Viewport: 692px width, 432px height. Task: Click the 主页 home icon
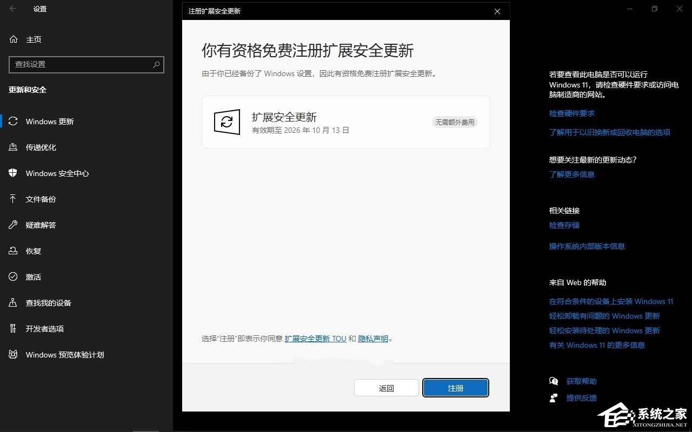click(x=13, y=39)
